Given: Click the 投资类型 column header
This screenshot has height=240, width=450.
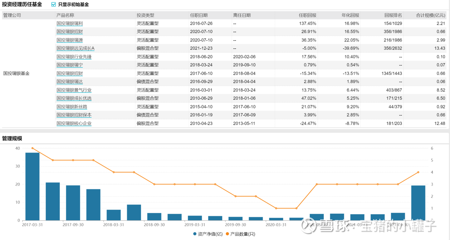Looking at the screenshot, I should pyautogui.click(x=145, y=15).
